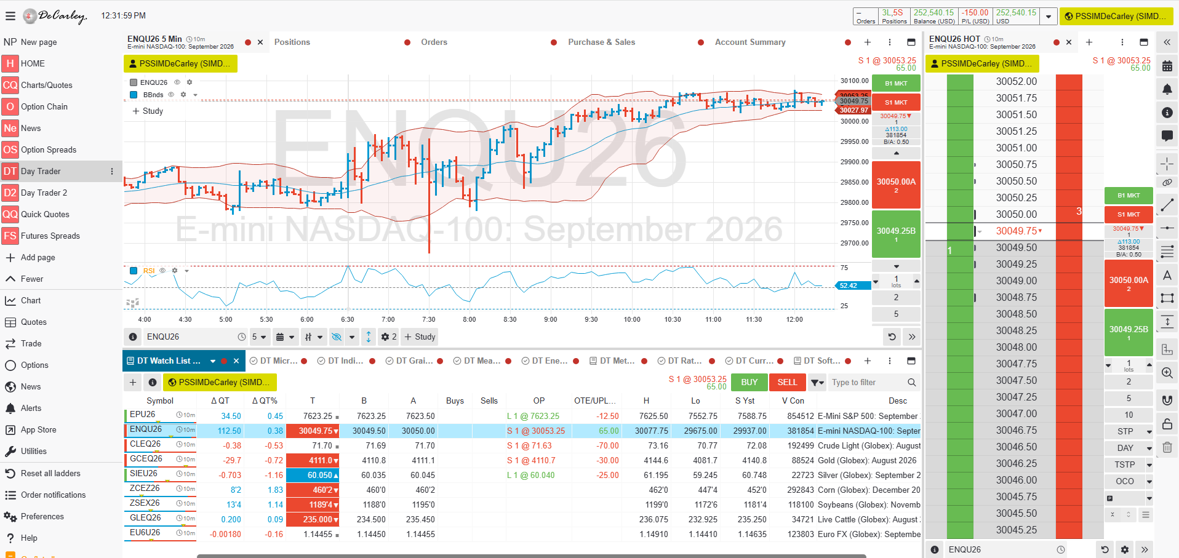
Task: Select the text annotation tool
Action: (1167, 275)
